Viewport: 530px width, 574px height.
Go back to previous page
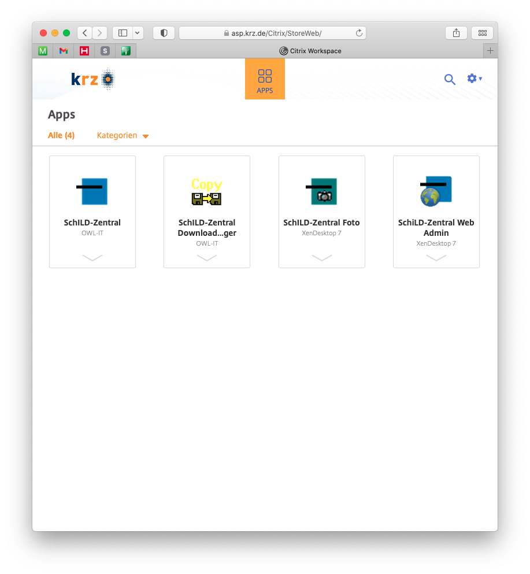(x=85, y=33)
